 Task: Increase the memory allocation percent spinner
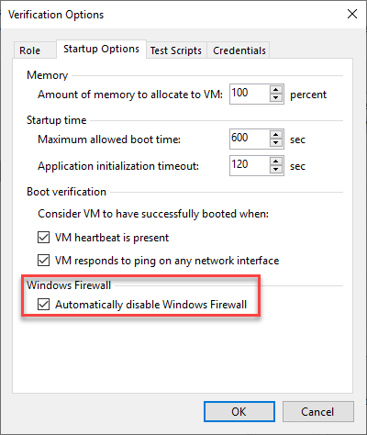tap(276, 90)
